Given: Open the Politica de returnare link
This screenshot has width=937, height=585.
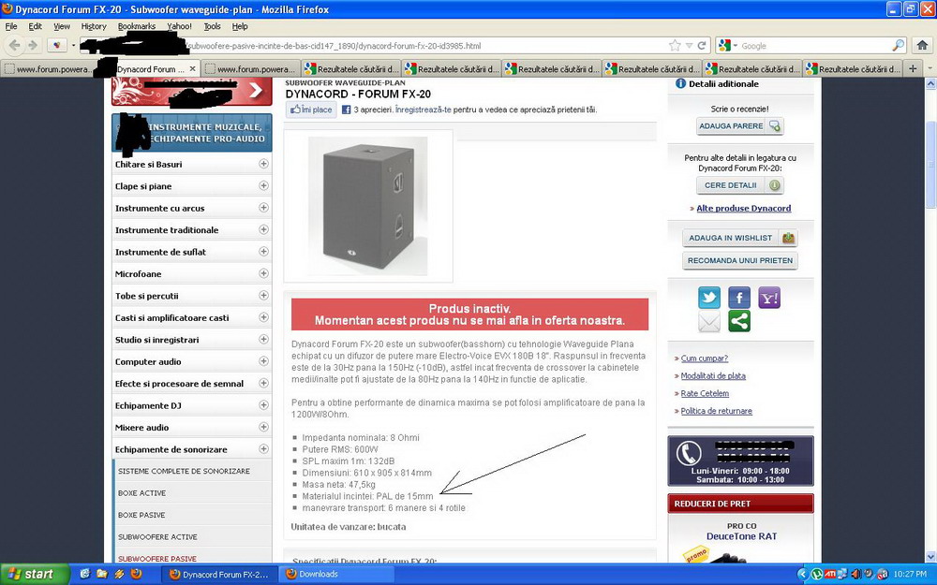Looking at the screenshot, I should 717,411.
